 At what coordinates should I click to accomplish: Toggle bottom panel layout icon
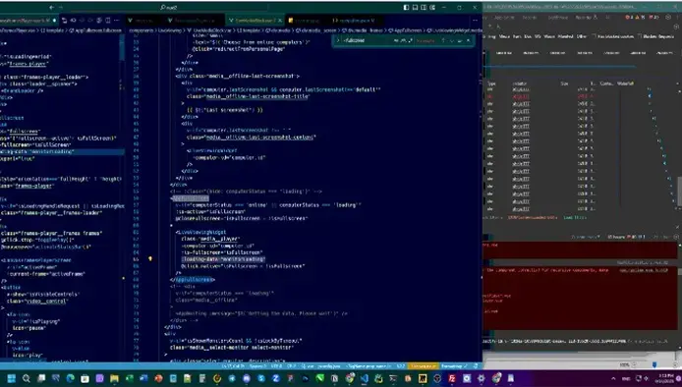tap(415, 8)
